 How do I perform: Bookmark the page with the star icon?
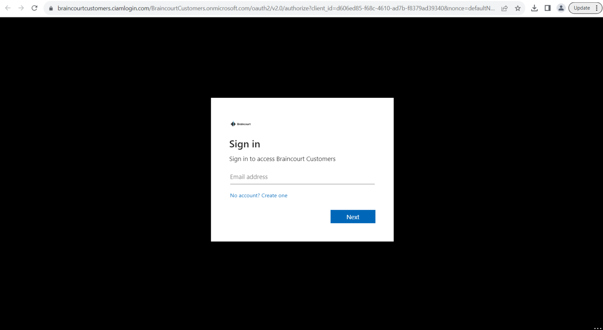pos(518,8)
